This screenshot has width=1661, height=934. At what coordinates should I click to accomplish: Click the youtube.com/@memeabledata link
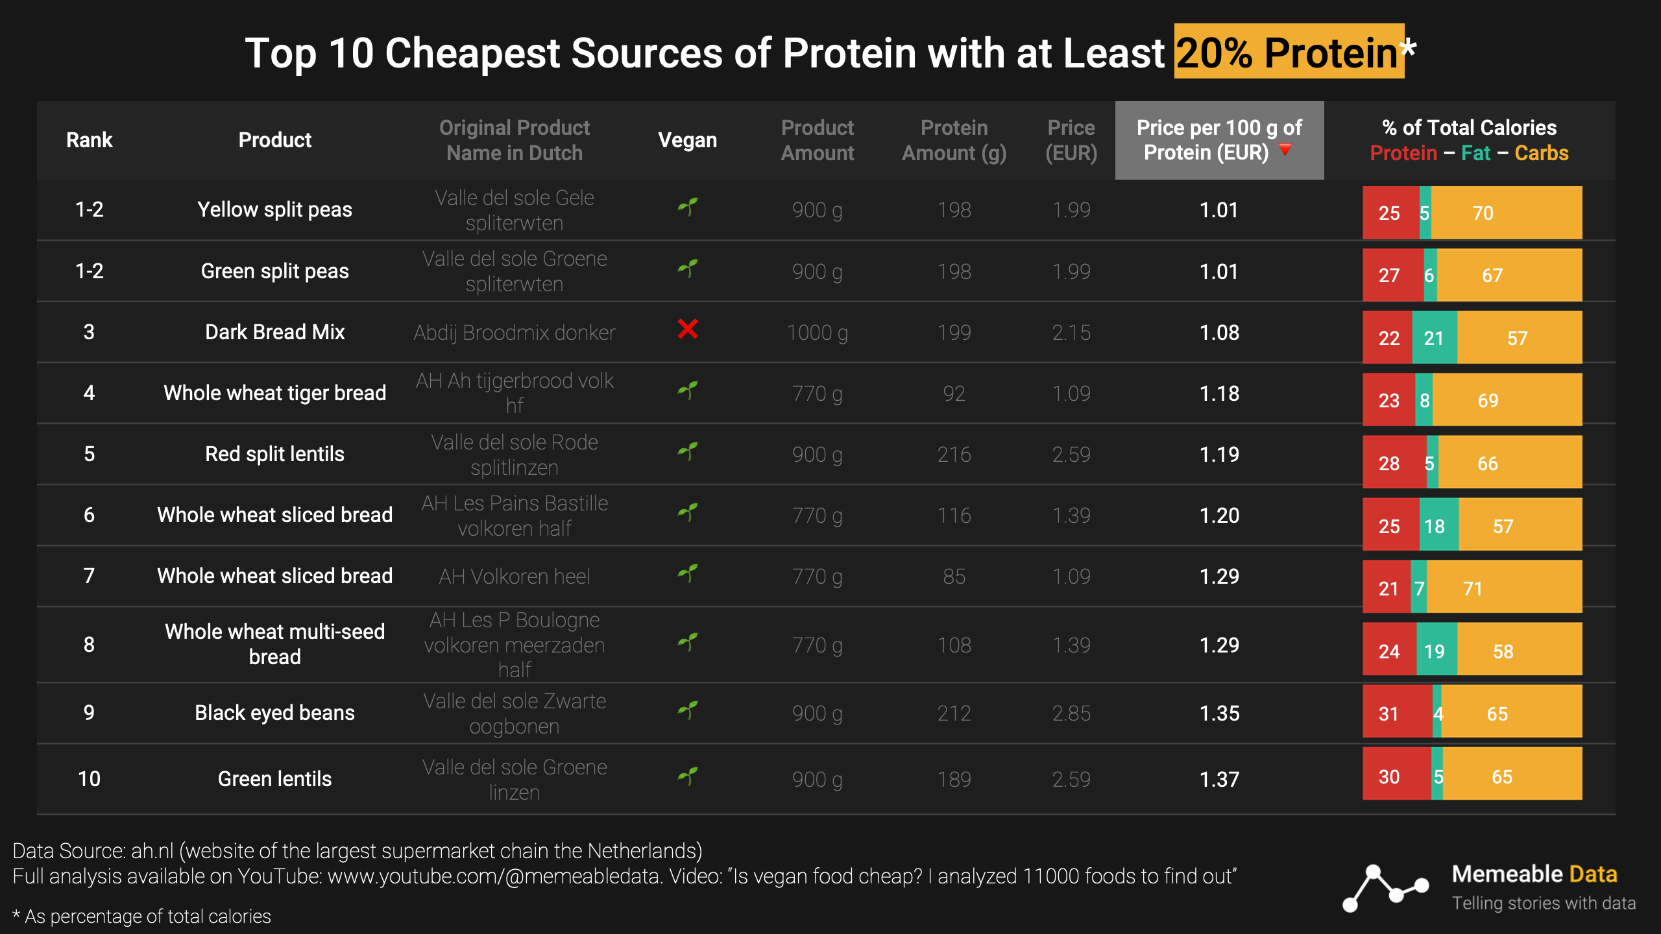[x=494, y=876]
